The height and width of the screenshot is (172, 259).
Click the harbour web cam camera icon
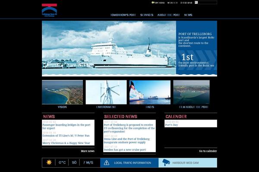point(166,163)
